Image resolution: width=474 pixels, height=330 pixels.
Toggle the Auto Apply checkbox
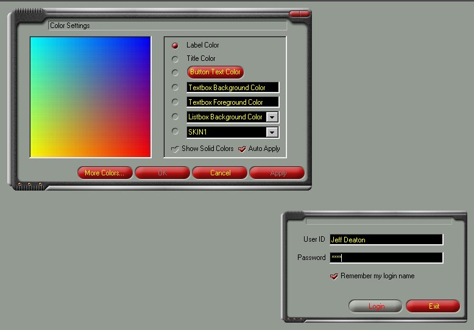pos(242,149)
